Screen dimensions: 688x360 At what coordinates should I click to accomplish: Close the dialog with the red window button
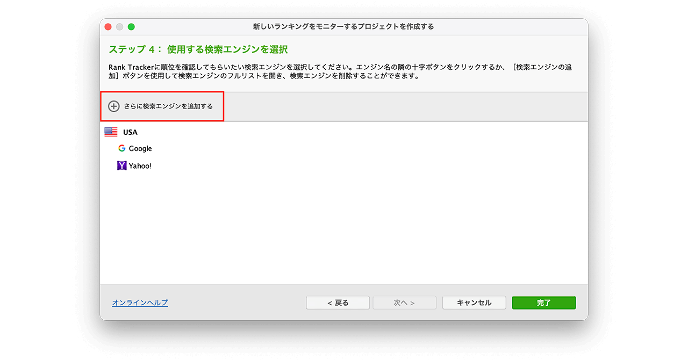108,27
